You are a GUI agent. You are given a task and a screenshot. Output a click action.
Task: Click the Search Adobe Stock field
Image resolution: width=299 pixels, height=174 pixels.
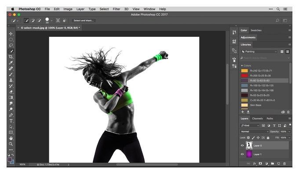tap(265, 58)
